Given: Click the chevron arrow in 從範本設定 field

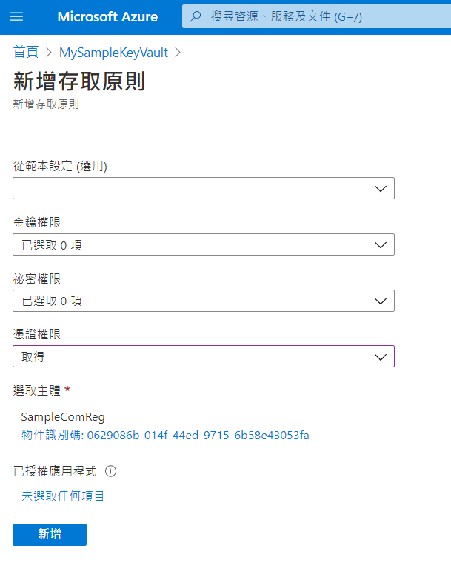Looking at the screenshot, I should point(381,188).
